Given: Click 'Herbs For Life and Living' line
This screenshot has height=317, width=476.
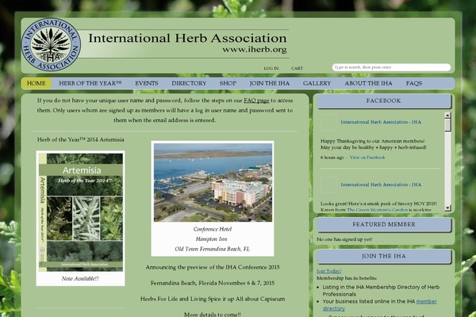Looking at the screenshot, I should click(213, 299).
